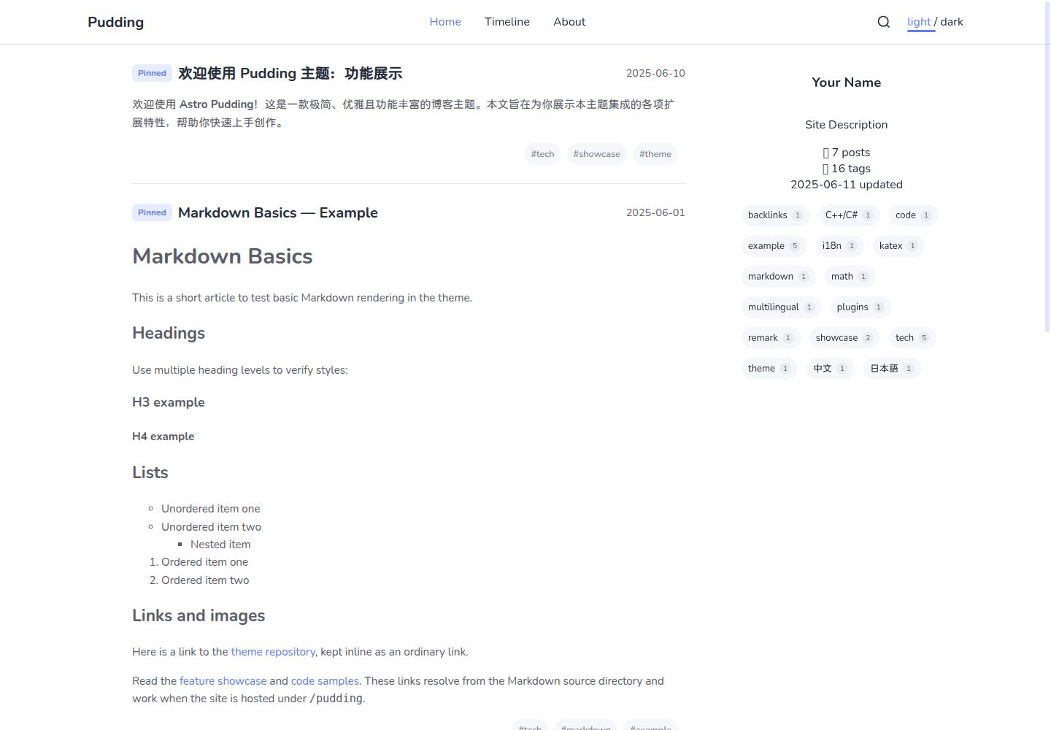Image resolution: width=1051 pixels, height=730 pixels.
Task: Click the date 2025-06-01
Action: click(655, 212)
